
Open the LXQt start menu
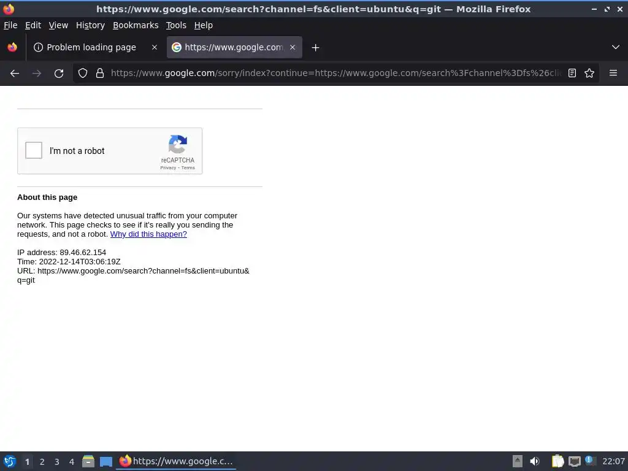[10, 461]
